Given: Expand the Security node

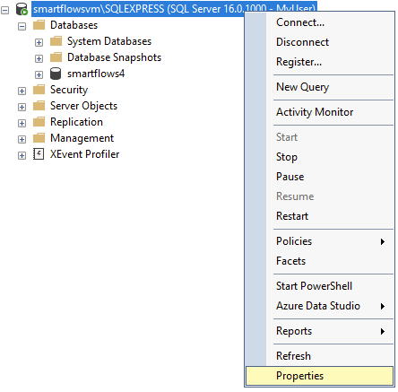Looking at the screenshot, I should [22, 91].
